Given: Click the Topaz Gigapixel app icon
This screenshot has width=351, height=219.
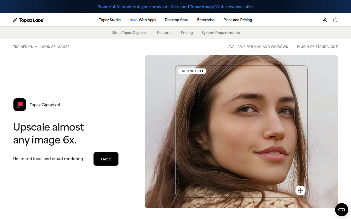Looking at the screenshot, I should [20, 105].
